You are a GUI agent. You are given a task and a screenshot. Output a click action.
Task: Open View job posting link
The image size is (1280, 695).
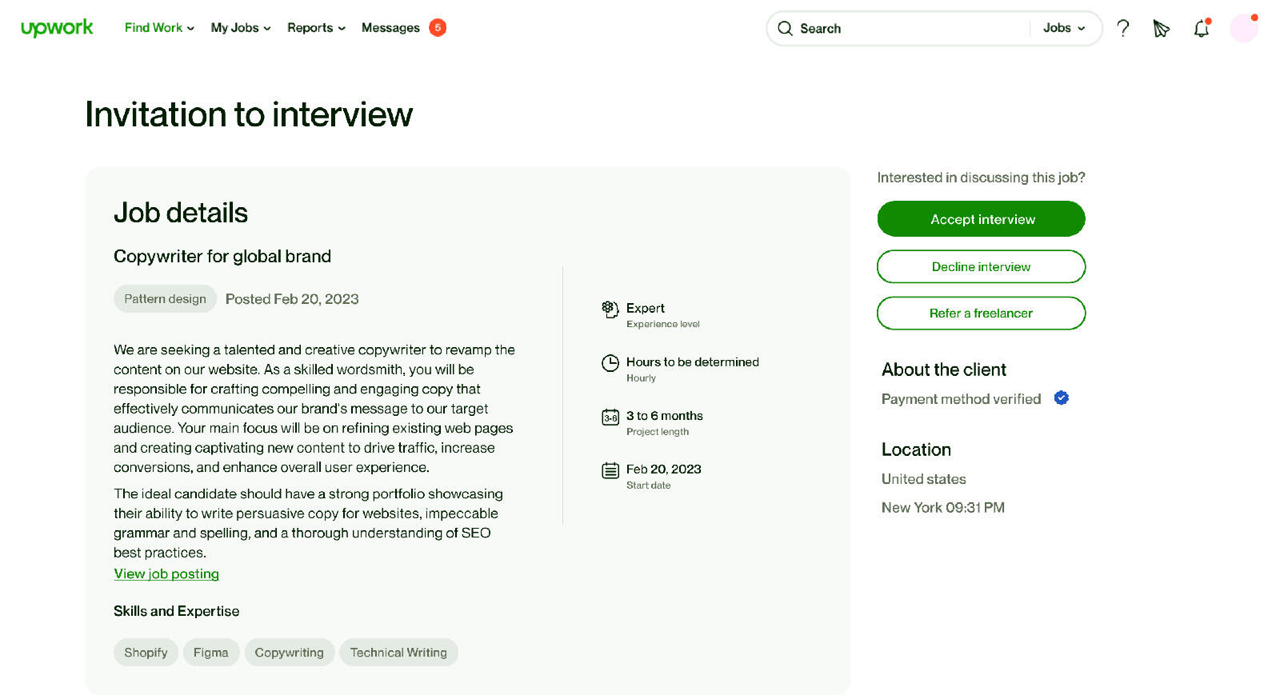click(x=166, y=573)
